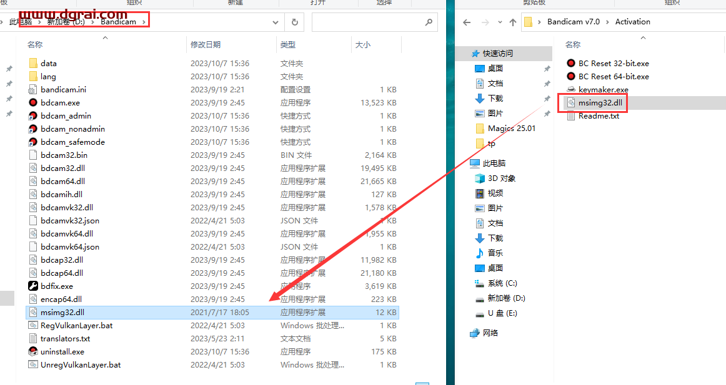Click Activation breadcrumb in right window
This screenshot has width=726, height=385.
point(632,22)
